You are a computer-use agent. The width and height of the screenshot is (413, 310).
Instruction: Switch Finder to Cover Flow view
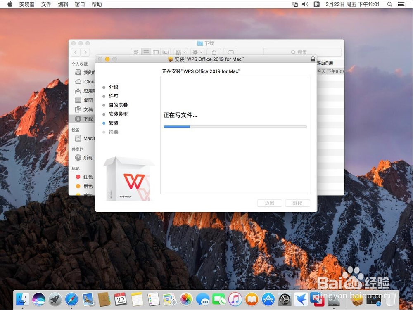[166, 52]
